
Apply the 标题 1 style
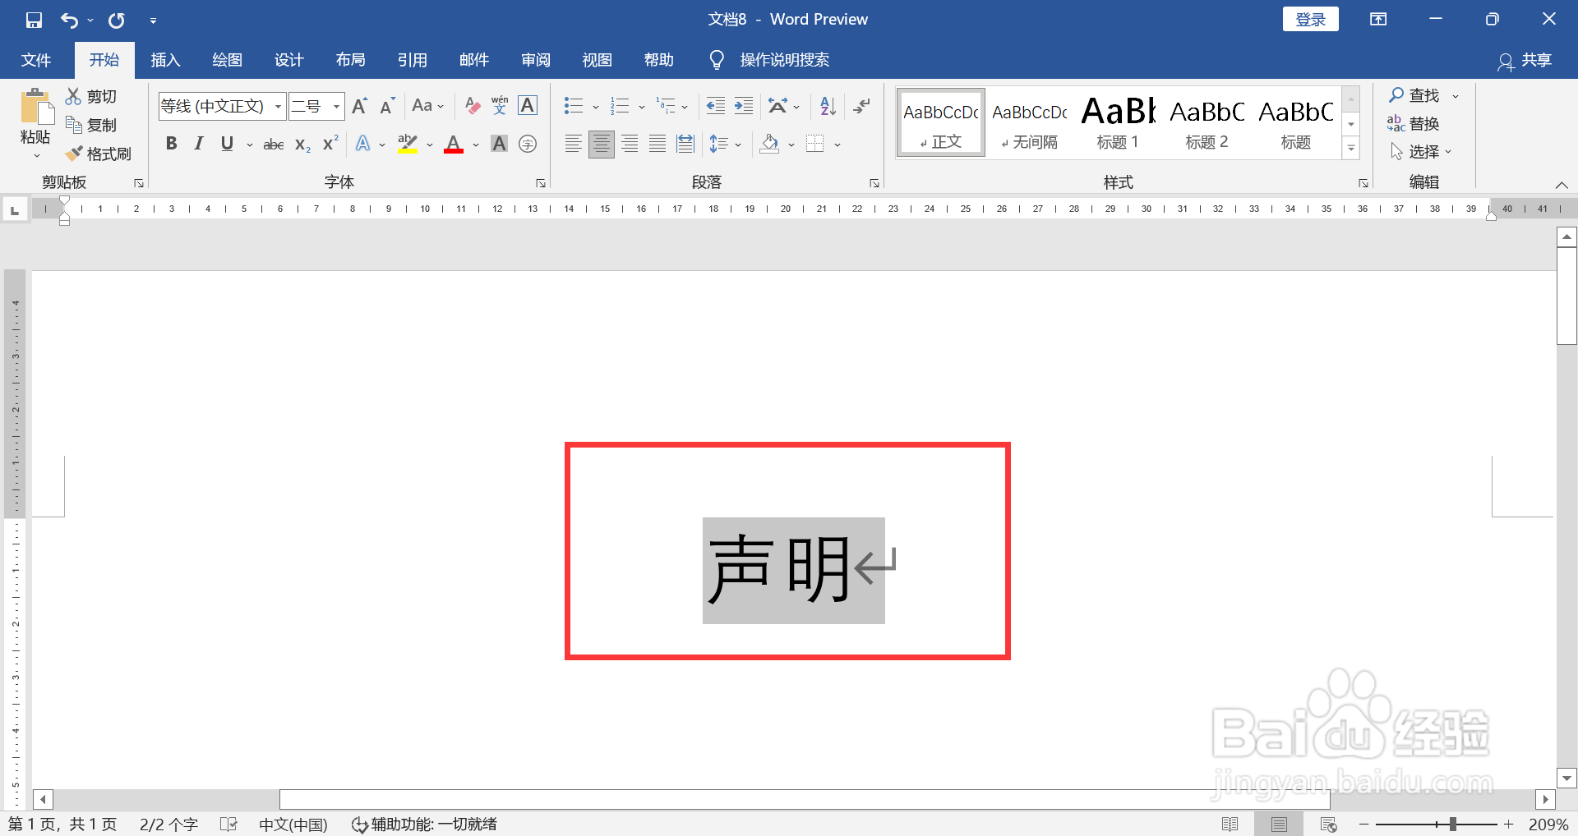pos(1118,123)
